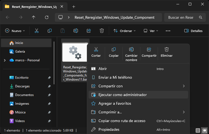Select Ejecutar como administrador
Screen dimensions: 209x134
click(x=138, y=95)
